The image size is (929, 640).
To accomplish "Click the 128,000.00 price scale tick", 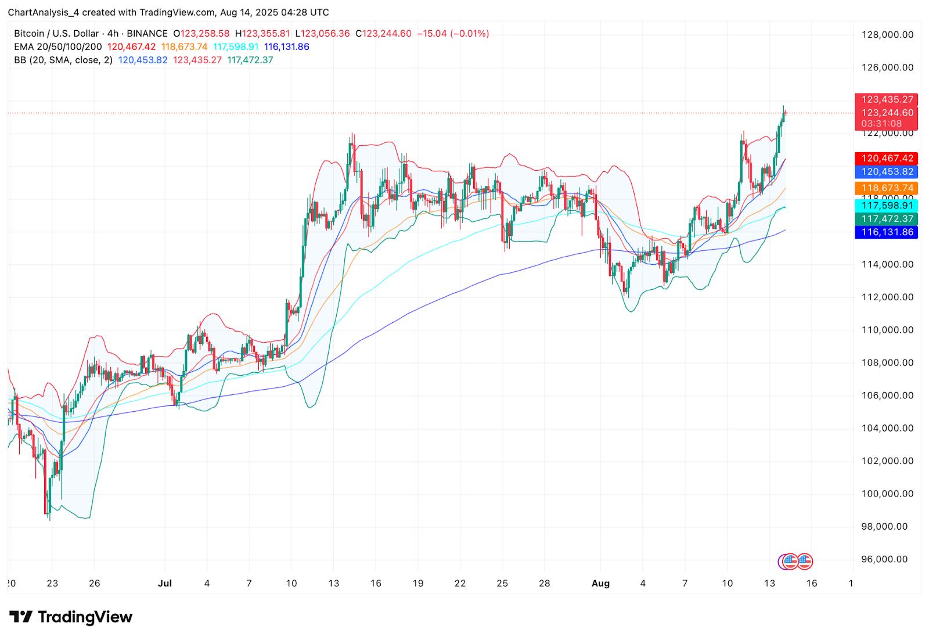I will point(887,35).
